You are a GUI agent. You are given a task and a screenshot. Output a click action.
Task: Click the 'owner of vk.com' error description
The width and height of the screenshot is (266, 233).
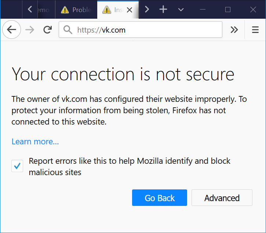pyautogui.click(x=129, y=110)
